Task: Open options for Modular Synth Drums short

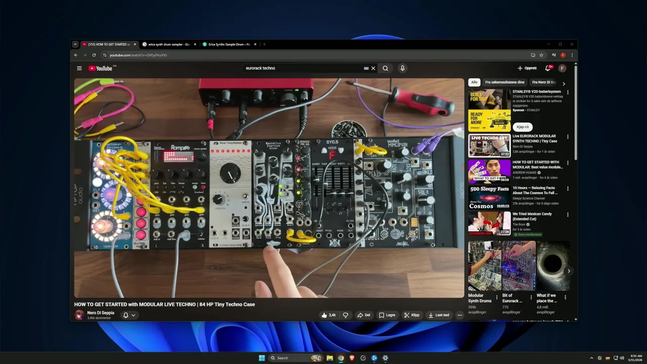Action: [496, 297]
